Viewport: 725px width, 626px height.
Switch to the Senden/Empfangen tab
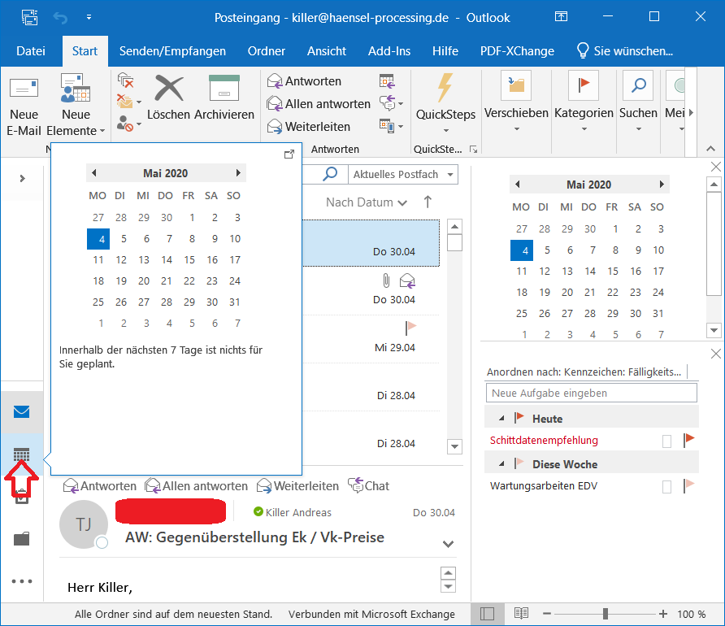coord(172,51)
